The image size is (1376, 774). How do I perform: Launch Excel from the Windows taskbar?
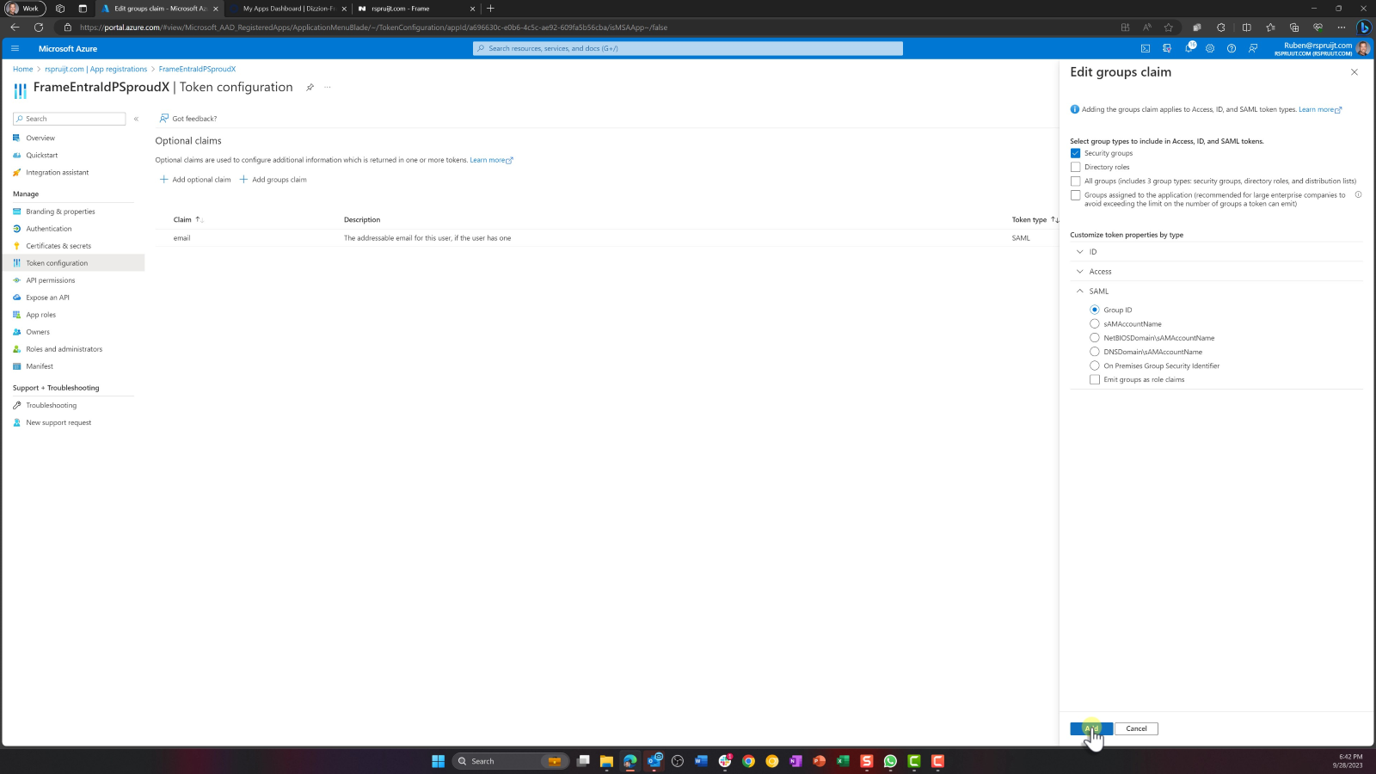[x=843, y=761]
